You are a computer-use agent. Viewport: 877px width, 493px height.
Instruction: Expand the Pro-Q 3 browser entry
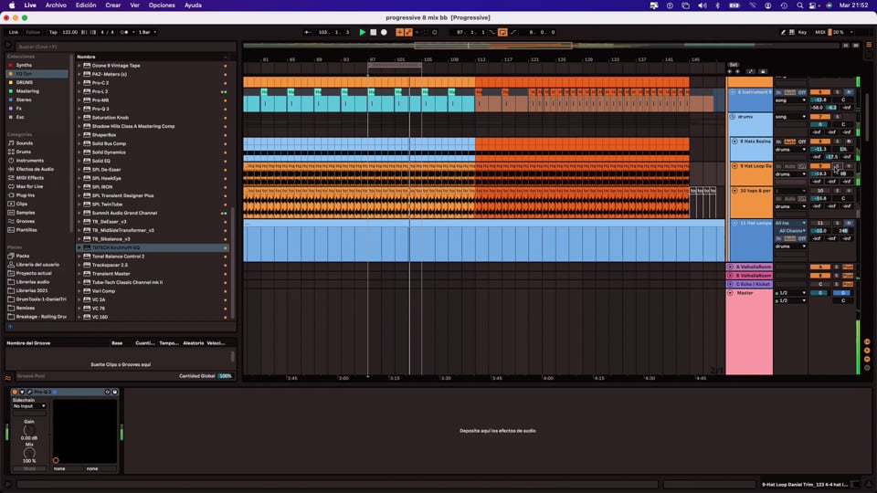point(79,109)
